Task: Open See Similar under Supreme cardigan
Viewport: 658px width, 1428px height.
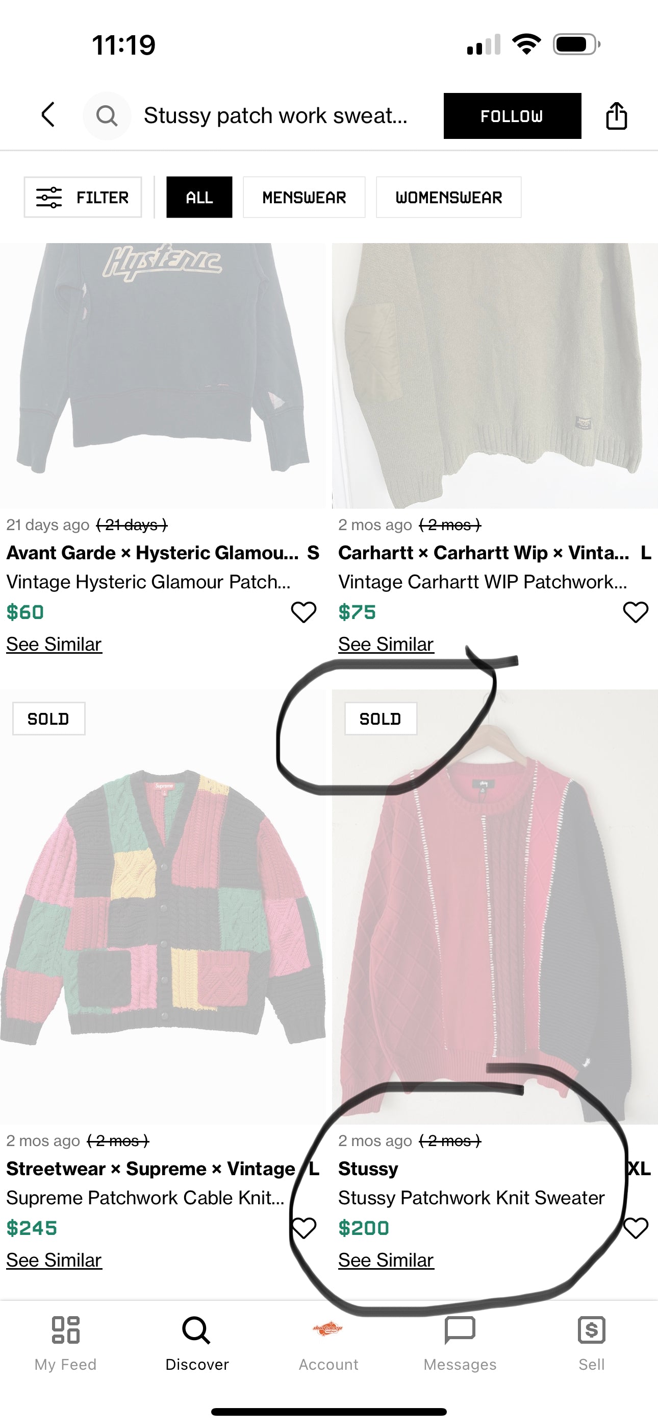Action: click(x=54, y=1260)
